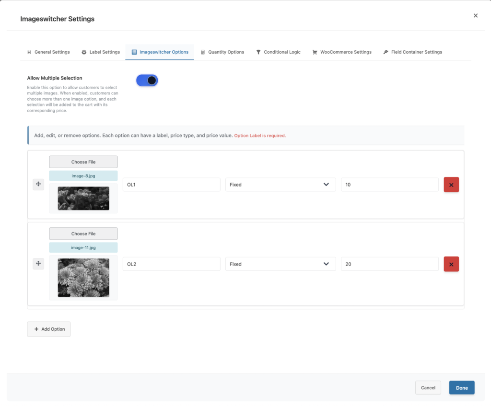Click Choose File for image-8.jpg option

[x=83, y=162]
